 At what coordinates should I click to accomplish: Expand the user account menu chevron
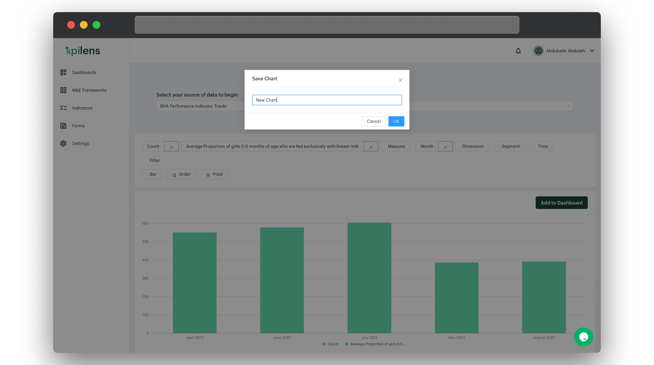(x=592, y=51)
